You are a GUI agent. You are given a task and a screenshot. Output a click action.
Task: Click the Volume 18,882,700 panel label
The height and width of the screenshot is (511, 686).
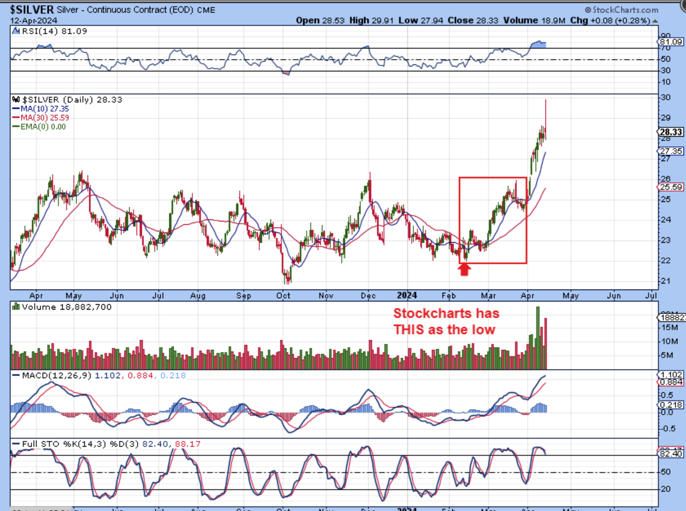[x=66, y=307]
